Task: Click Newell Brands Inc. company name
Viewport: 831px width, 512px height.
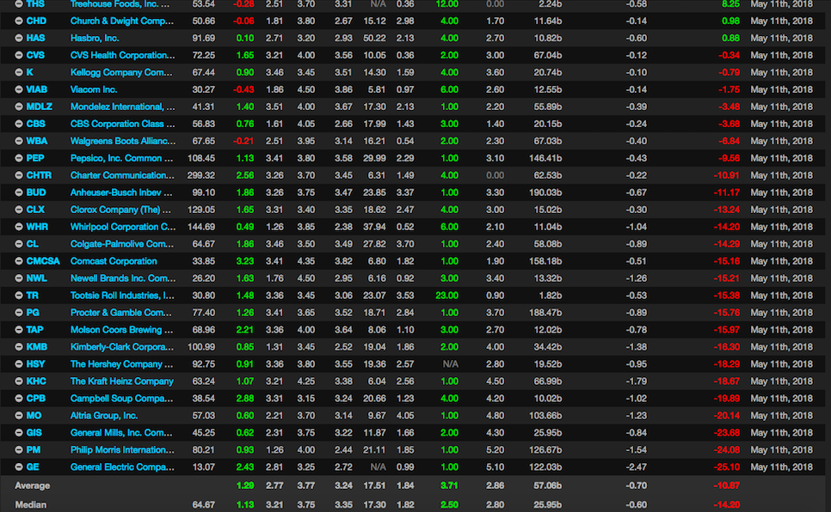Action: (x=123, y=278)
